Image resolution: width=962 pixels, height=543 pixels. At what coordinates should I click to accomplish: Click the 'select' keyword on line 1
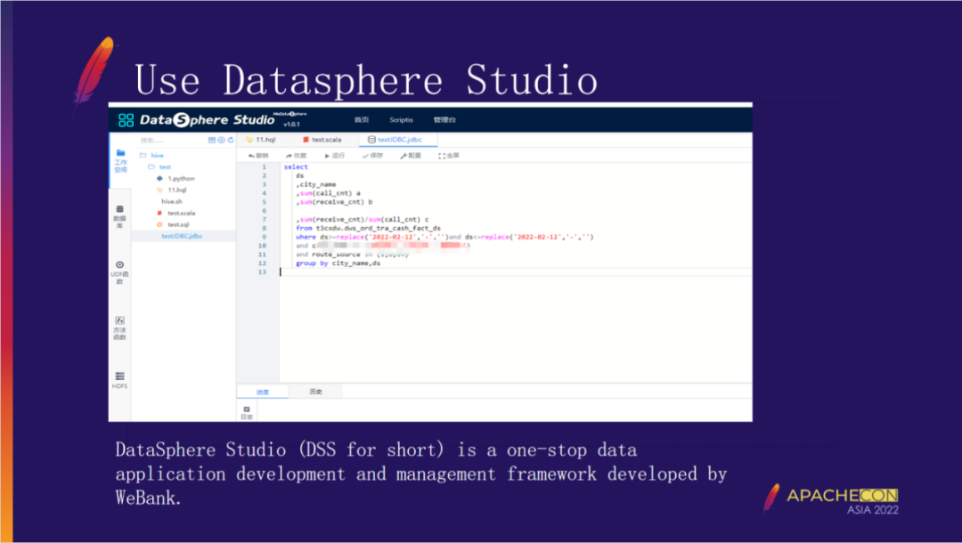tap(296, 166)
